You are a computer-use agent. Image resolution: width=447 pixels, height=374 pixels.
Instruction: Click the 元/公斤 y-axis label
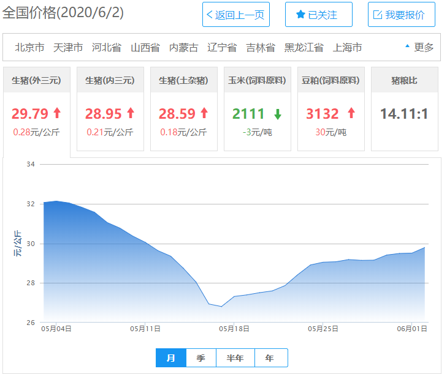[x=17, y=244]
